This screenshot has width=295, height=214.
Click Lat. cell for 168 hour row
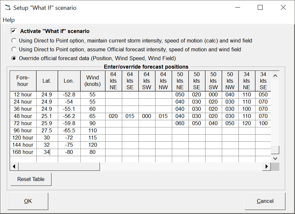(x=47, y=152)
